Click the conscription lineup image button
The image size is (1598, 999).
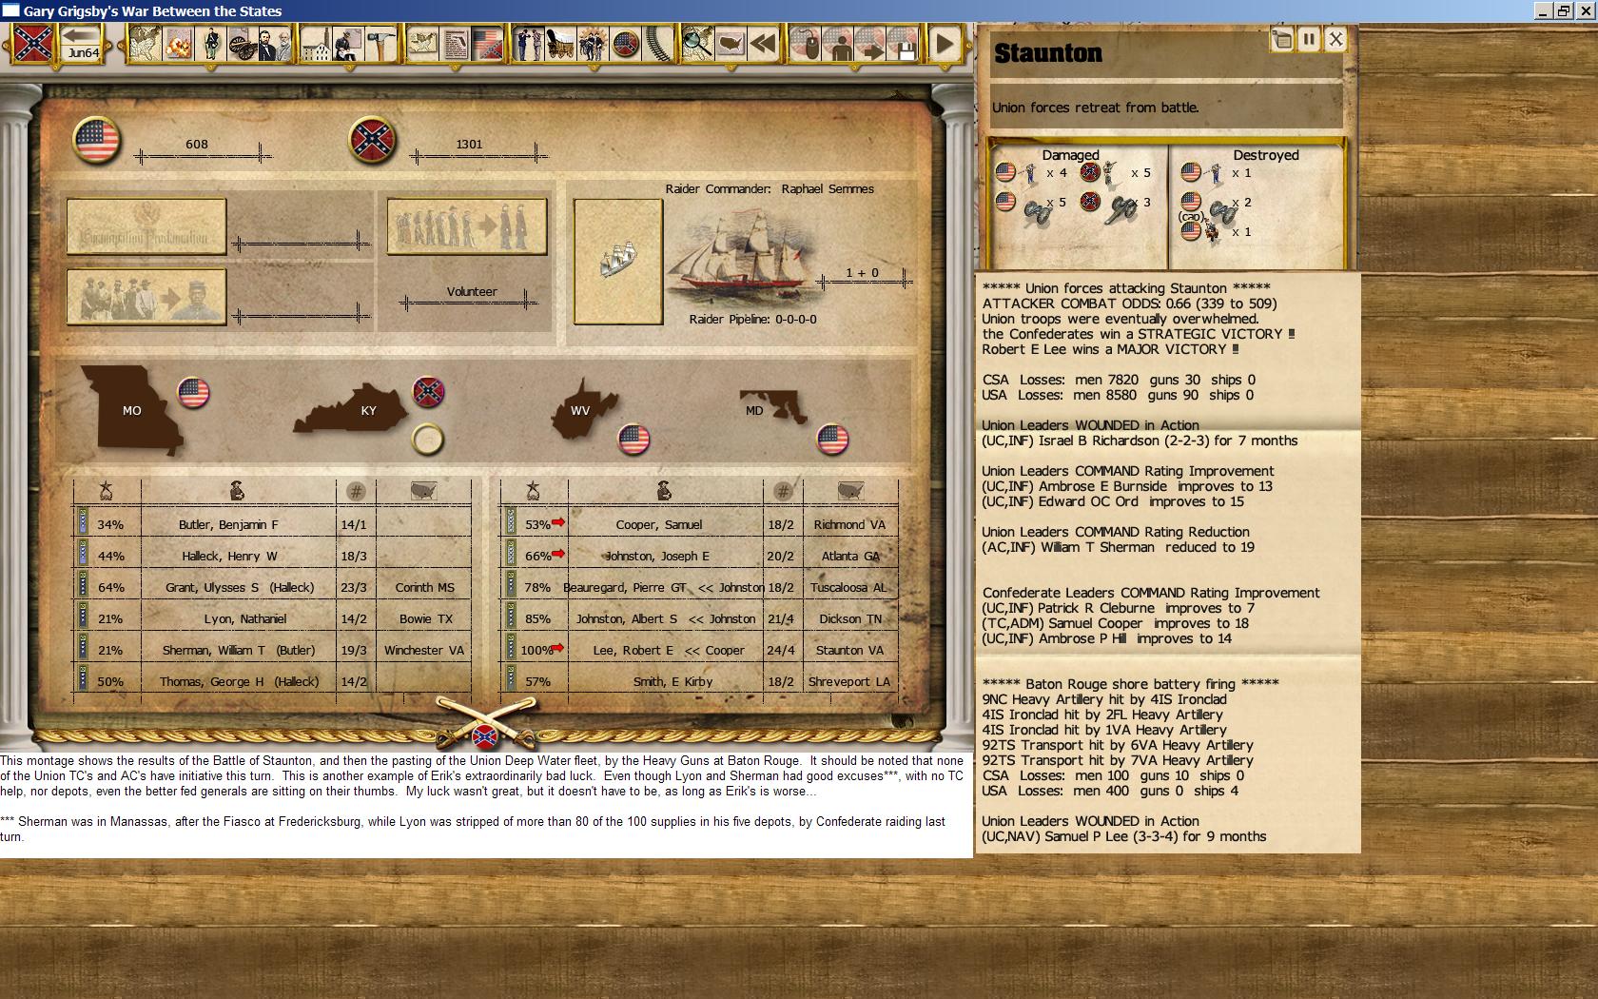467,226
